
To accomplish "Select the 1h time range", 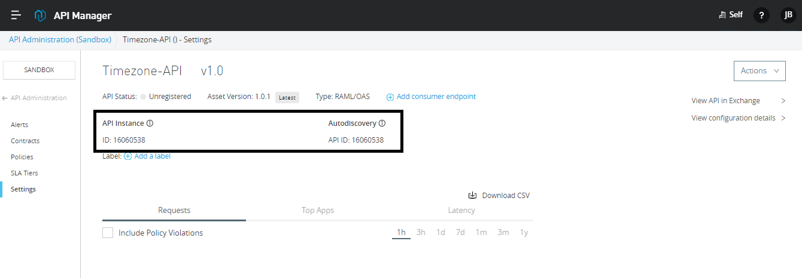I will tap(401, 232).
